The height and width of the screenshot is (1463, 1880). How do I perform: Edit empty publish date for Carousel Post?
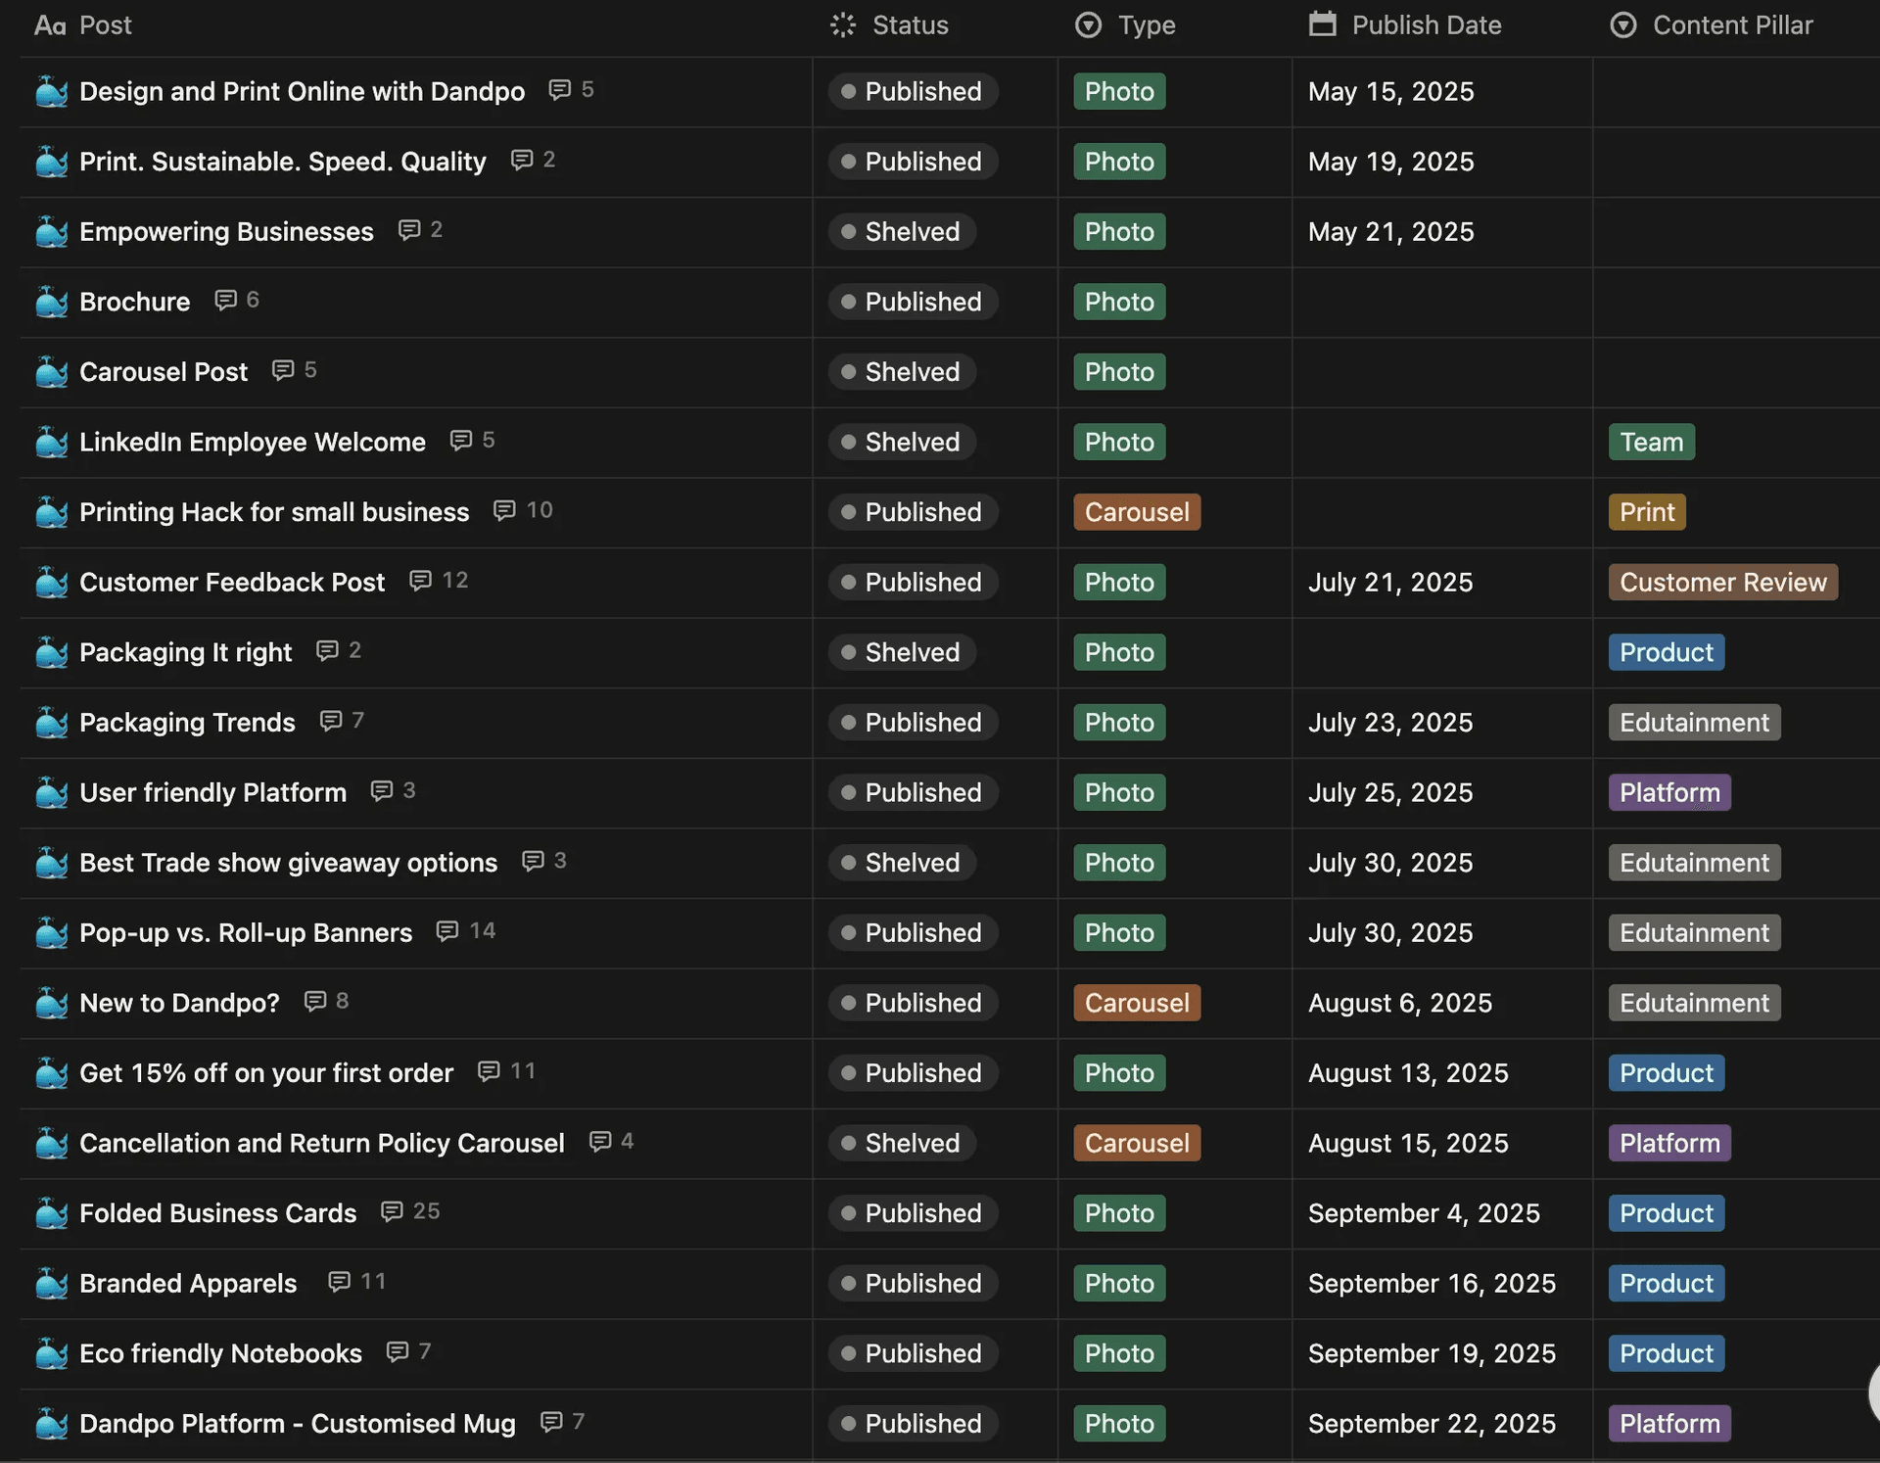(x=1439, y=372)
